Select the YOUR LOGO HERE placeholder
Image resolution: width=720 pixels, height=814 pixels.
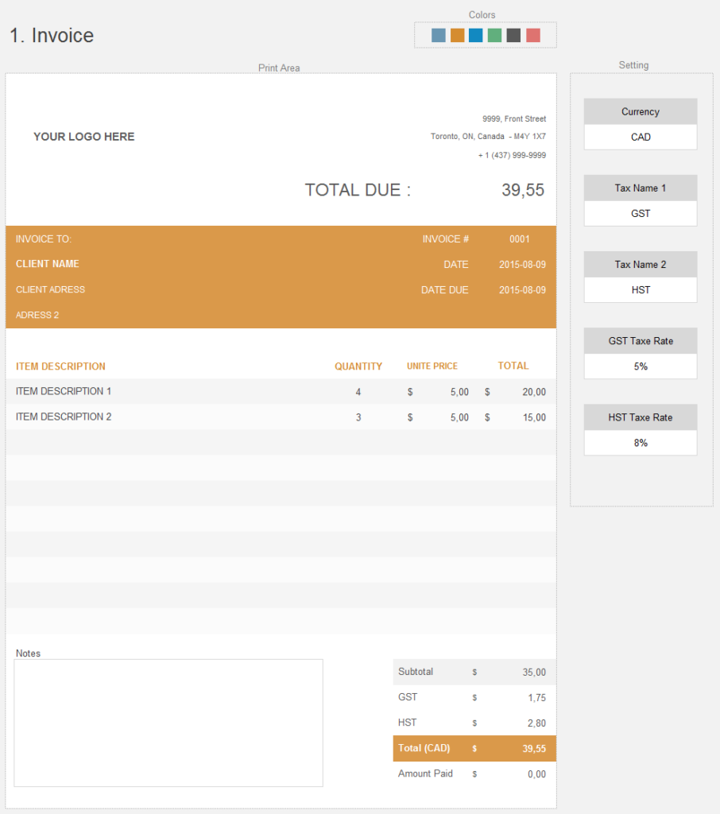pyautogui.click(x=83, y=136)
